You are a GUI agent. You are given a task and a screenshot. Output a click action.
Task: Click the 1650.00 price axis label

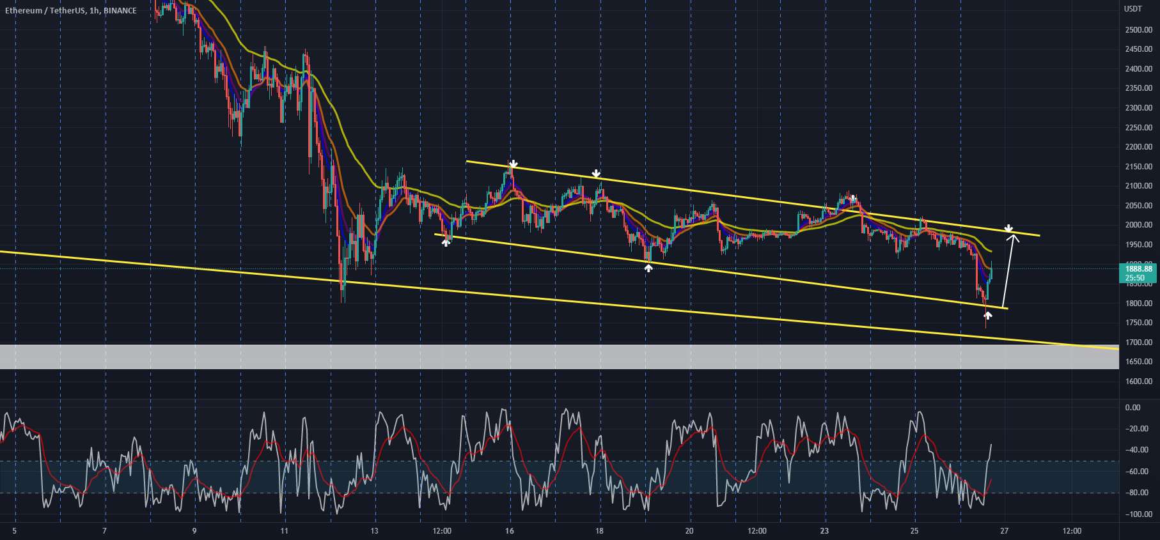pyautogui.click(x=1138, y=362)
